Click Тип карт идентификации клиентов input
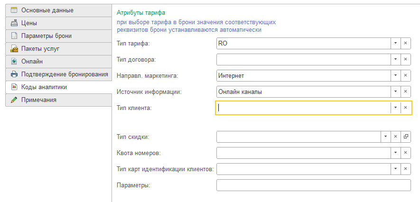 (303, 169)
